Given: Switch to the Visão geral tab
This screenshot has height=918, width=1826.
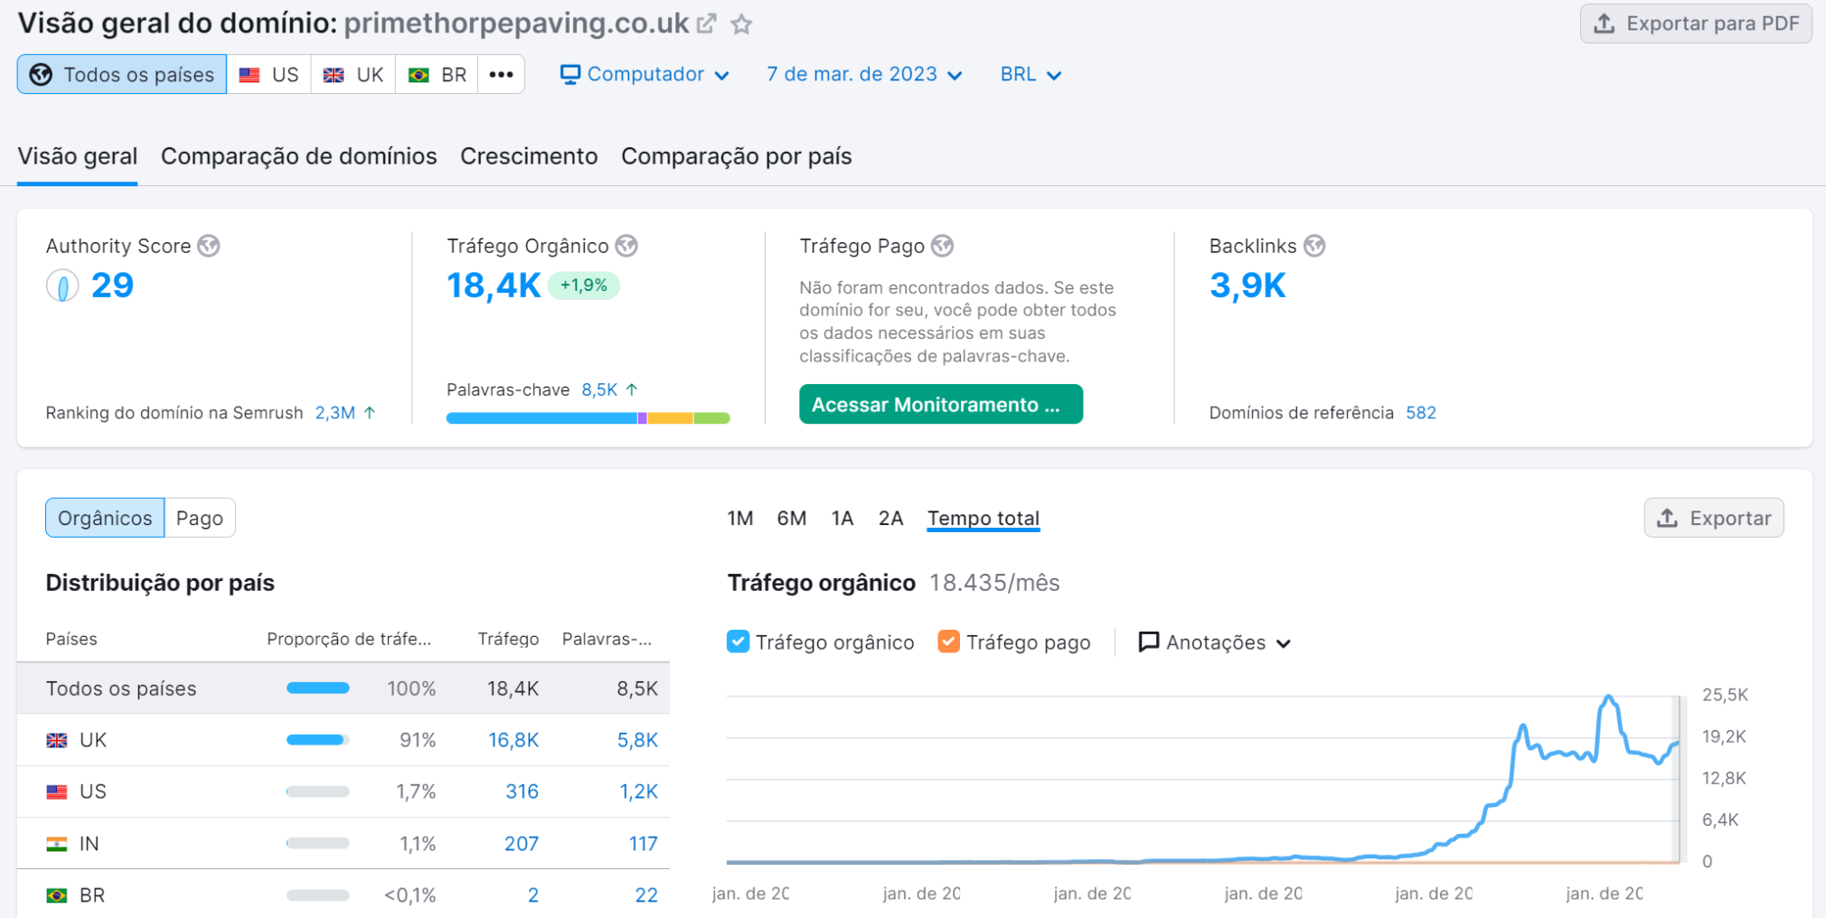Looking at the screenshot, I should coord(78,156).
